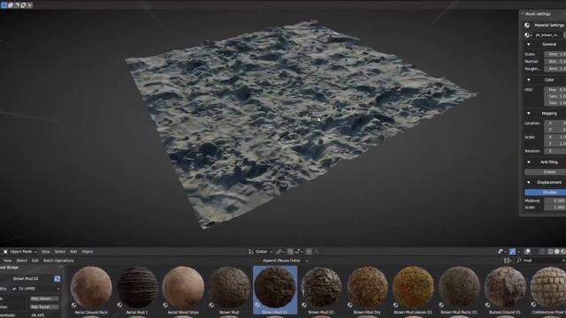This screenshot has height=318, width=566.
Task: Toggle the snapping magnet icon
Action: click(x=290, y=252)
